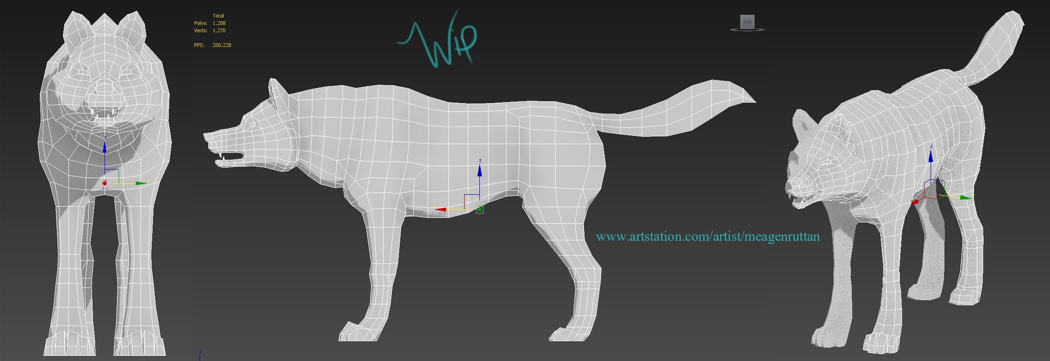Select the green axis arrow in the perspective-view gizmo
The image size is (1050, 361).
pos(966,198)
